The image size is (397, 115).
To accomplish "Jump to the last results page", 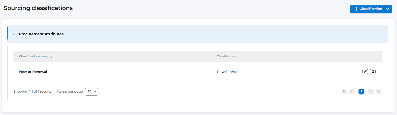I will click(x=379, y=91).
